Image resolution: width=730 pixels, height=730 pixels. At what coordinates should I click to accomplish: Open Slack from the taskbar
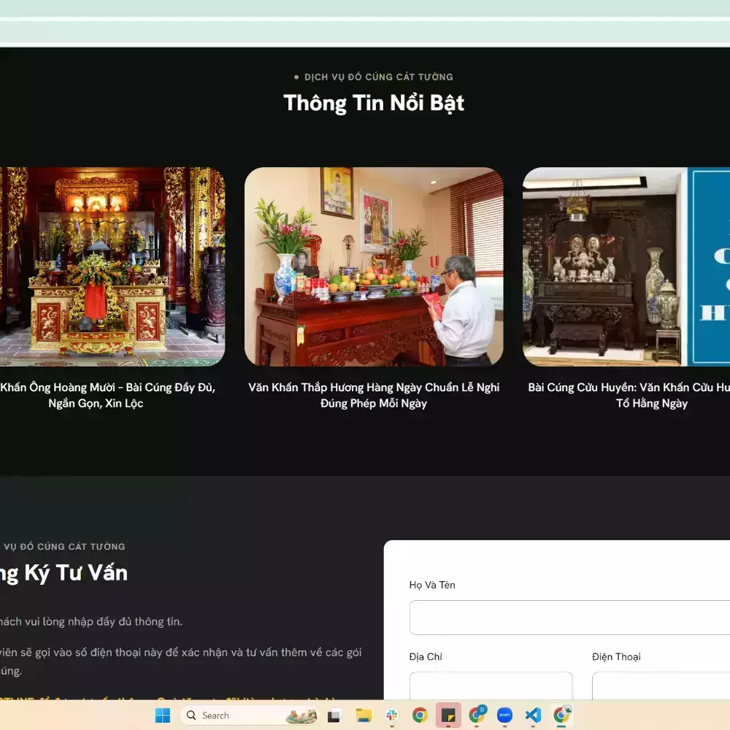coord(391,715)
